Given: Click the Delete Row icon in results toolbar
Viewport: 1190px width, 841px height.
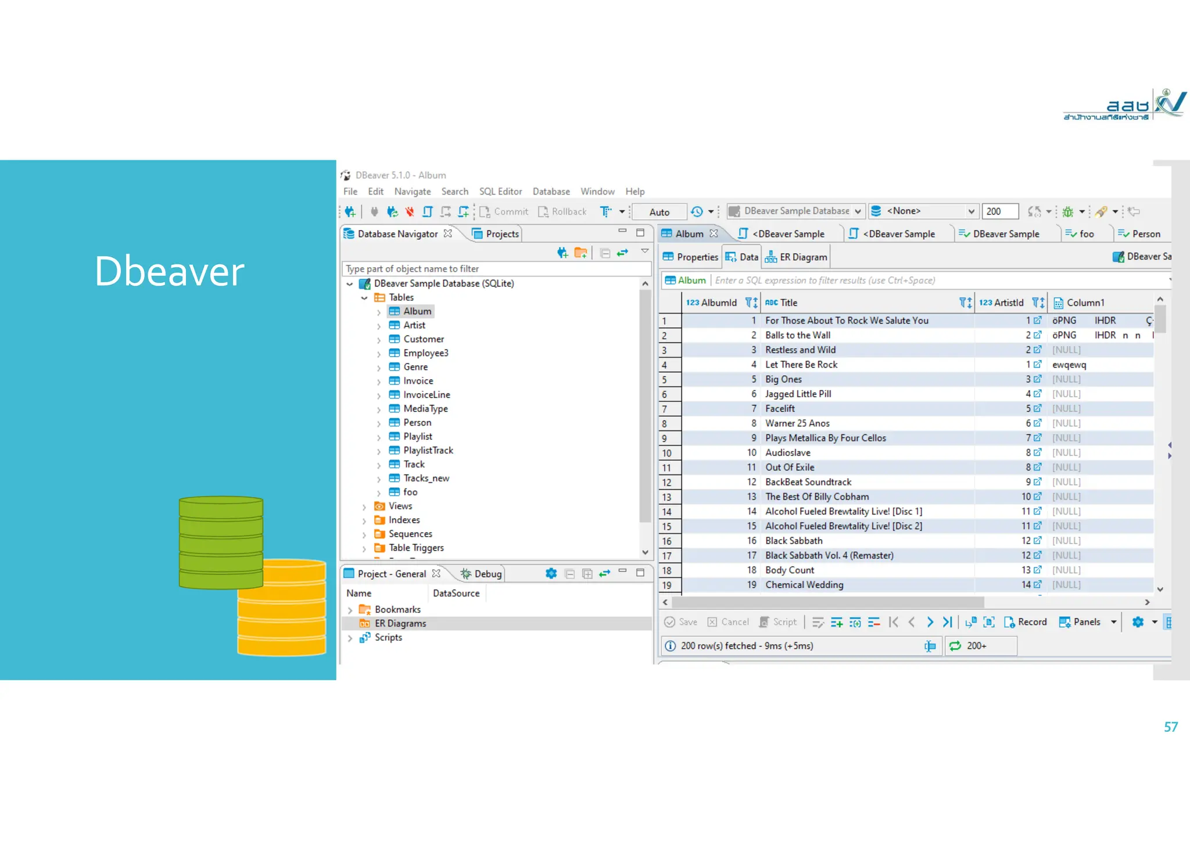Looking at the screenshot, I should click(874, 622).
